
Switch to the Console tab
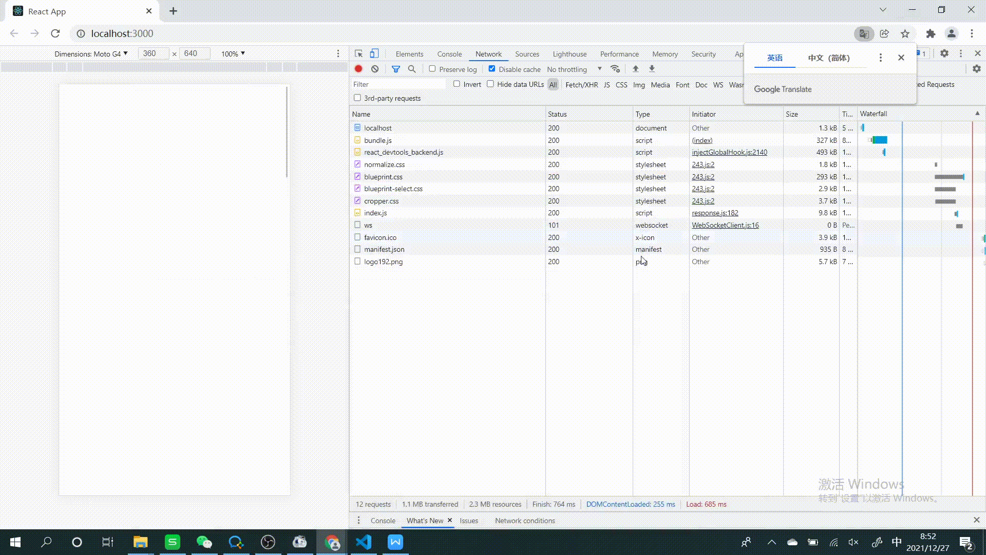pos(449,54)
